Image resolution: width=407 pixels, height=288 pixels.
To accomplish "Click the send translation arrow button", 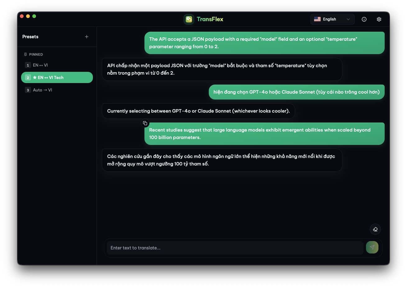I will [372, 248].
